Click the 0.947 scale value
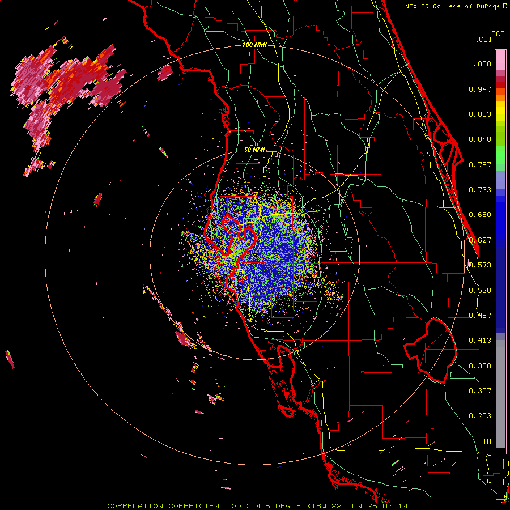Screen dimensions: 510x510 pyautogui.click(x=480, y=89)
